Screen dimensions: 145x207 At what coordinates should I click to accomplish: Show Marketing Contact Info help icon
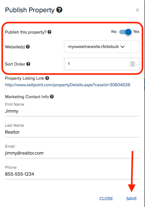click(x=52, y=97)
